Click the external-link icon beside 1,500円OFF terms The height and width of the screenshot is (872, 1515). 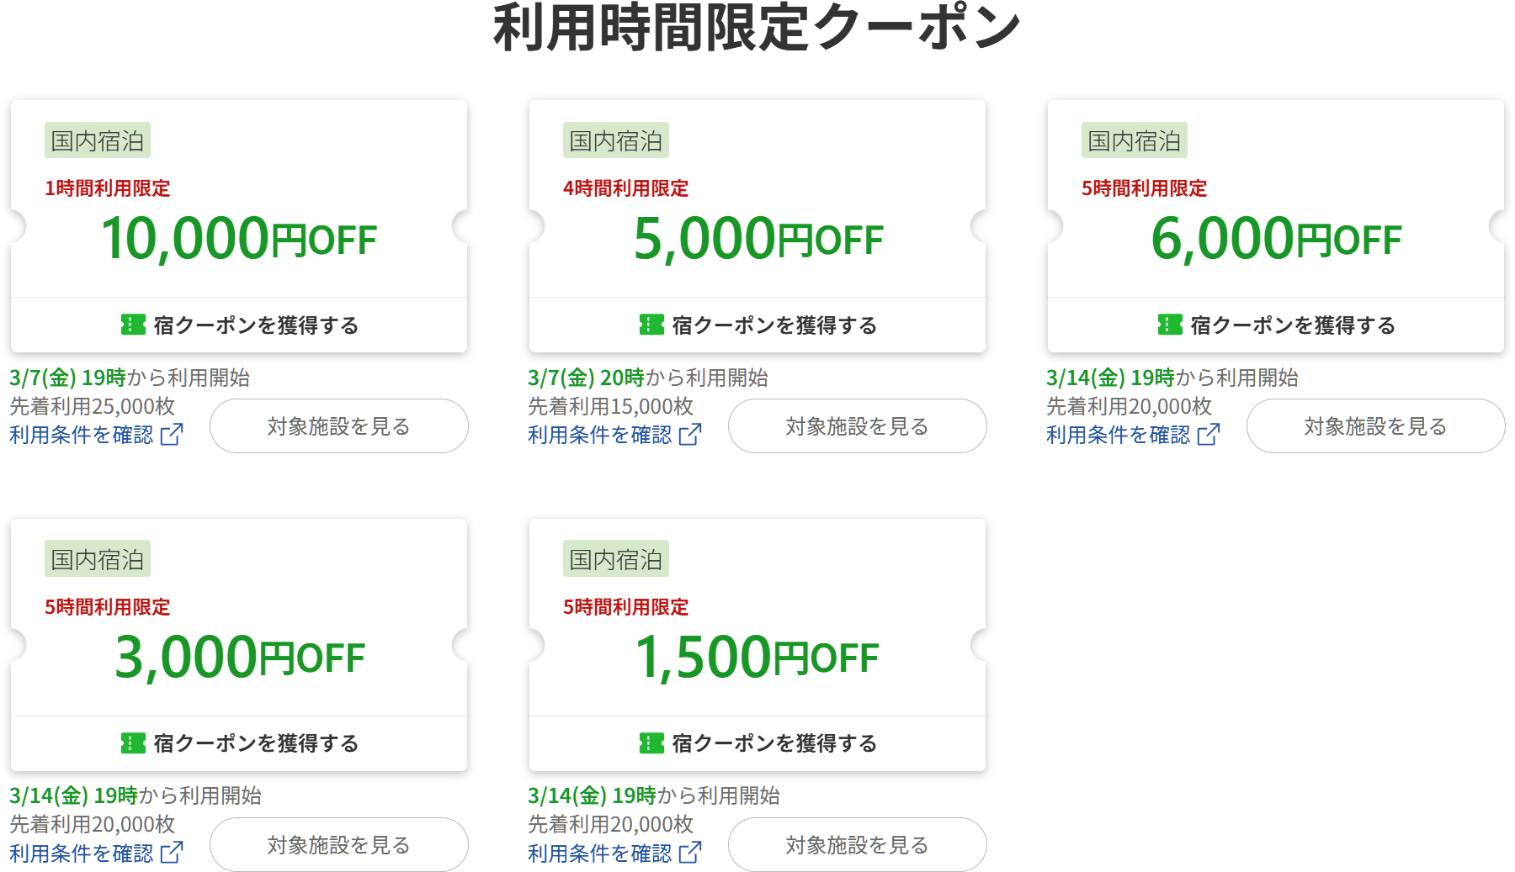coord(691,854)
